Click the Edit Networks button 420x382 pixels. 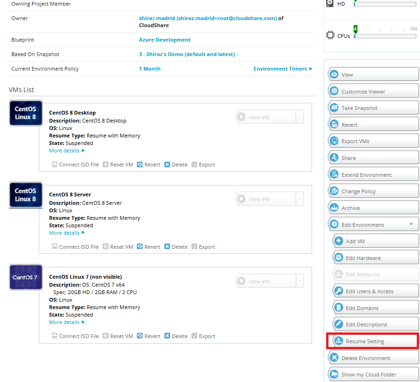tap(376, 274)
